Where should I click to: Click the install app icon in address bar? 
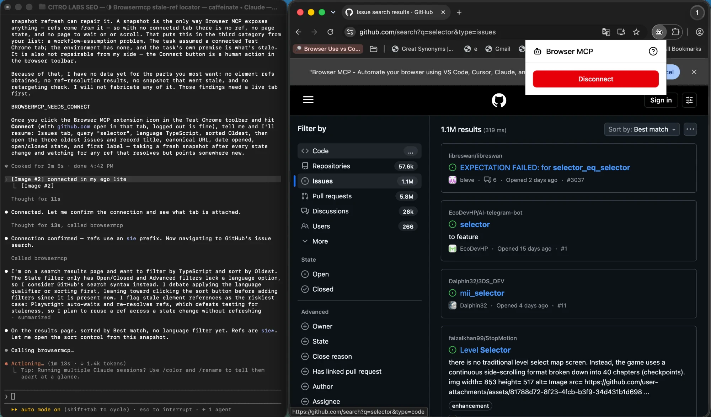[x=621, y=32]
